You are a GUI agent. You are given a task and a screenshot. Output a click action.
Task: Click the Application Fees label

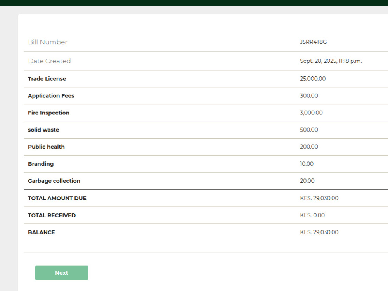(51, 96)
